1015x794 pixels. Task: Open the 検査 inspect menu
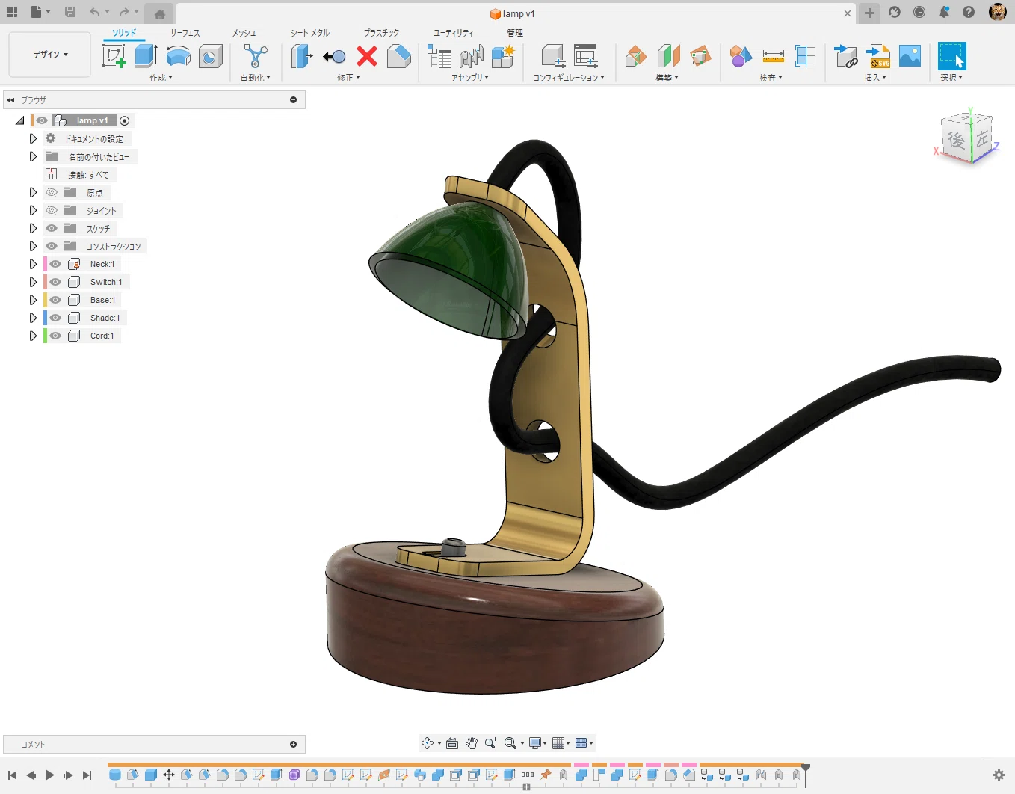[771, 78]
